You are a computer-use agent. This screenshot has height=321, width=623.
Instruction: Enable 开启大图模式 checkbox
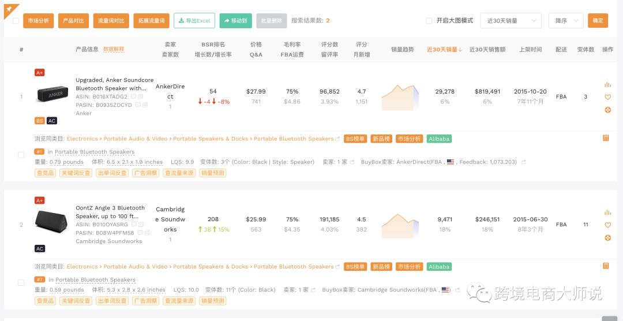click(429, 21)
